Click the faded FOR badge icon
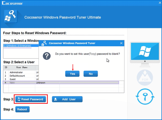This screenshot has height=120, width=162. coord(145,78)
